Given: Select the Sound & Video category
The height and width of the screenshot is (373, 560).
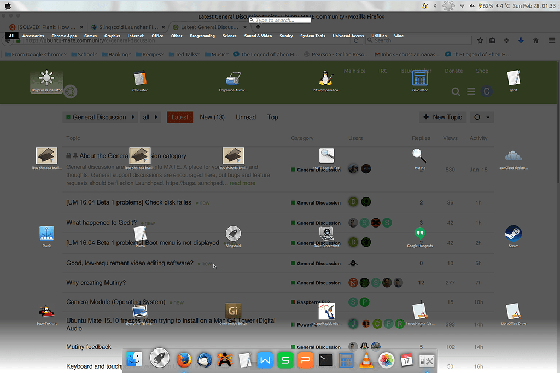Looking at the screenshot, I should click(258, 36).
